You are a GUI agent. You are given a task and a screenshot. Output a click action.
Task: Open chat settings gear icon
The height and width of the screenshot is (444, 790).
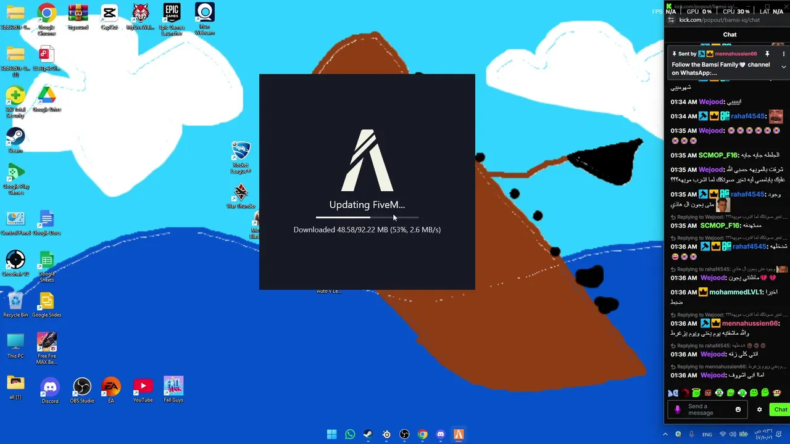click(x=760, y=409)
